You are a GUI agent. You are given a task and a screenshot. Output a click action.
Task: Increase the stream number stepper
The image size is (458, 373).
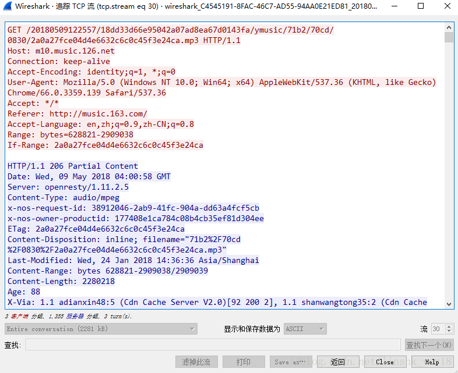click(449, 326)
